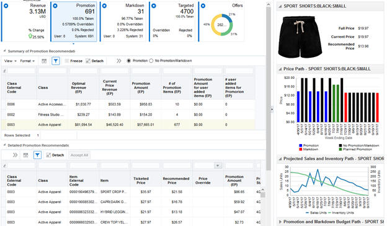Select the Promotion tile radio button
Viewport: 387px width, 226px height.
[55, 6]
